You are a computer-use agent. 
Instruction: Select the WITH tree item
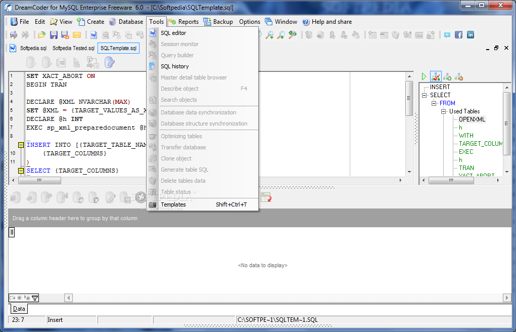[x=466, y=136]
